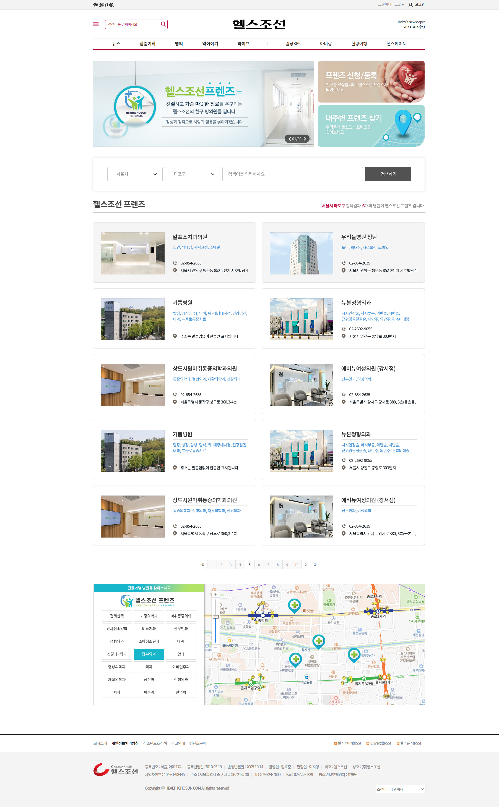Jump to first page double-arrow icon
This screenshot has height=807, width=499.
coord(202,565)
